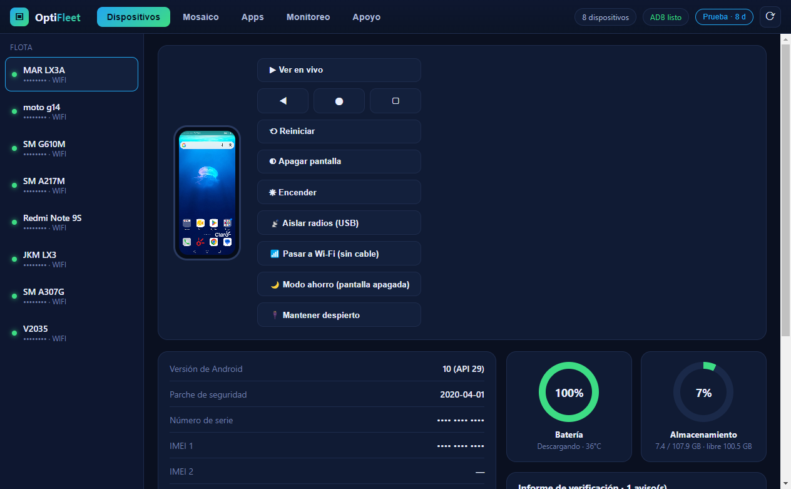791x489 pixels.
Task: Click the ADB listo status badge
Action: (666, 17)
